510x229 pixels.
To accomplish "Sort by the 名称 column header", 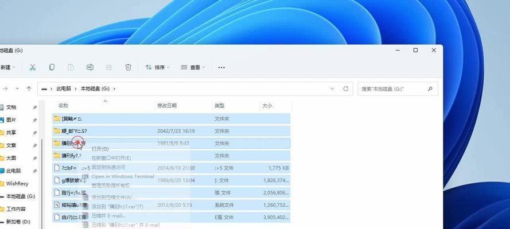I will 64,105.
